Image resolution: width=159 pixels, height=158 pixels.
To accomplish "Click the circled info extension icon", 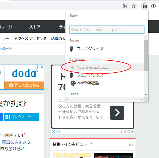I will [153, 6].
